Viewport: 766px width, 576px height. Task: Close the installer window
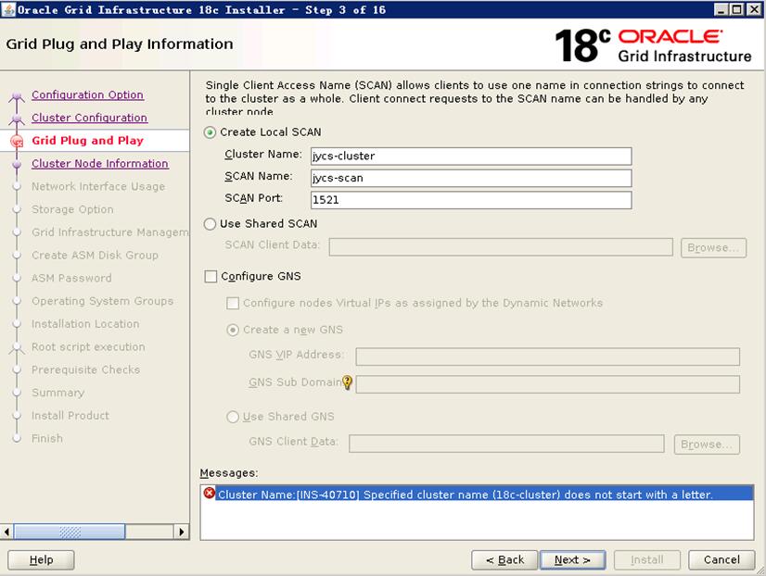tap(754, 9)
